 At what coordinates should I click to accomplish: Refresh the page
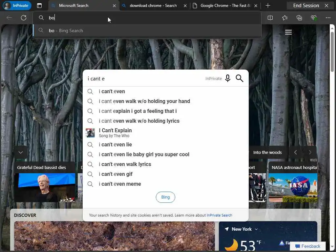coord(24,18)
